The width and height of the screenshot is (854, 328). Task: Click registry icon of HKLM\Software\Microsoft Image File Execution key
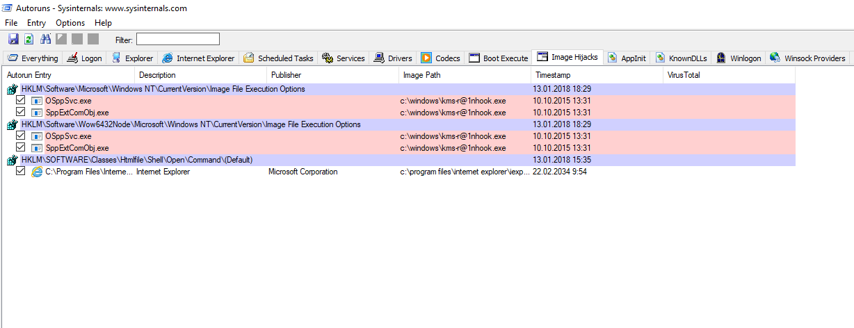pyautogui.click(x=12, y=89)
